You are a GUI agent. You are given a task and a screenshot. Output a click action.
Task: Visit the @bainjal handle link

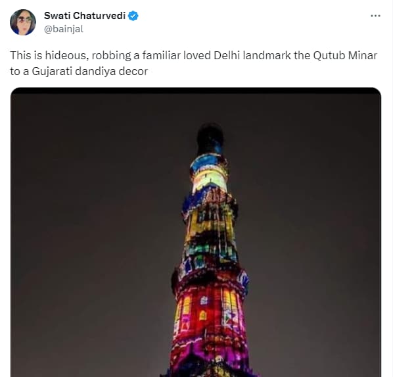pyautogui.click(x=64, y=29)
